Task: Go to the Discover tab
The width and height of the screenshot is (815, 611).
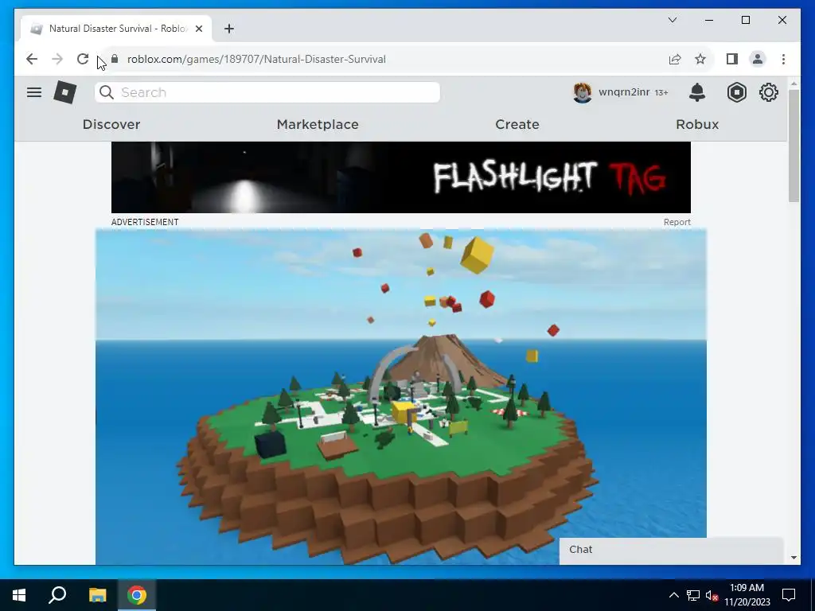Action: (111, 124)
